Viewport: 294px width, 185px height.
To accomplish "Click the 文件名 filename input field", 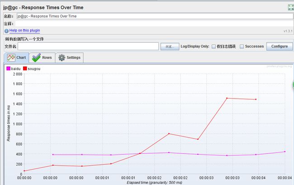I will point(88,46).
